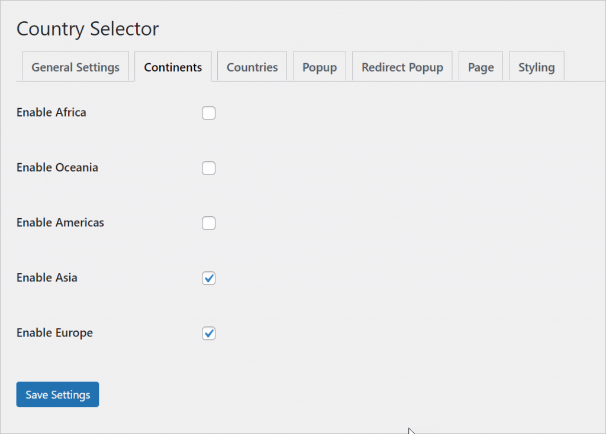Select the Popup tab
This screenshot has width=606, height=434.
pyautogui.click(x=319, y=67)
